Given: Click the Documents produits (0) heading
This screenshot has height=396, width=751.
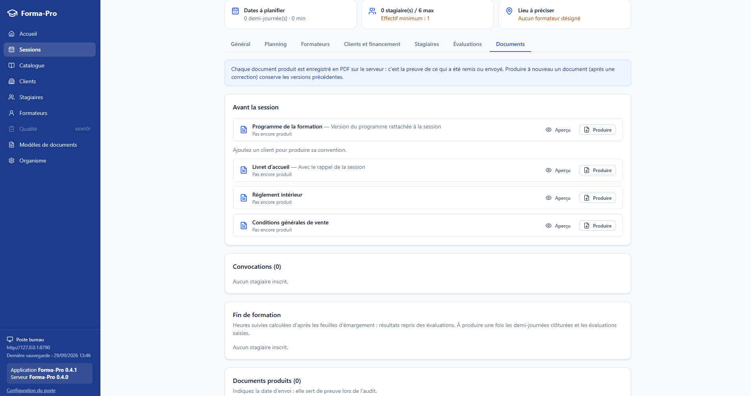Looking at the screenshot, I should point(267,381).
